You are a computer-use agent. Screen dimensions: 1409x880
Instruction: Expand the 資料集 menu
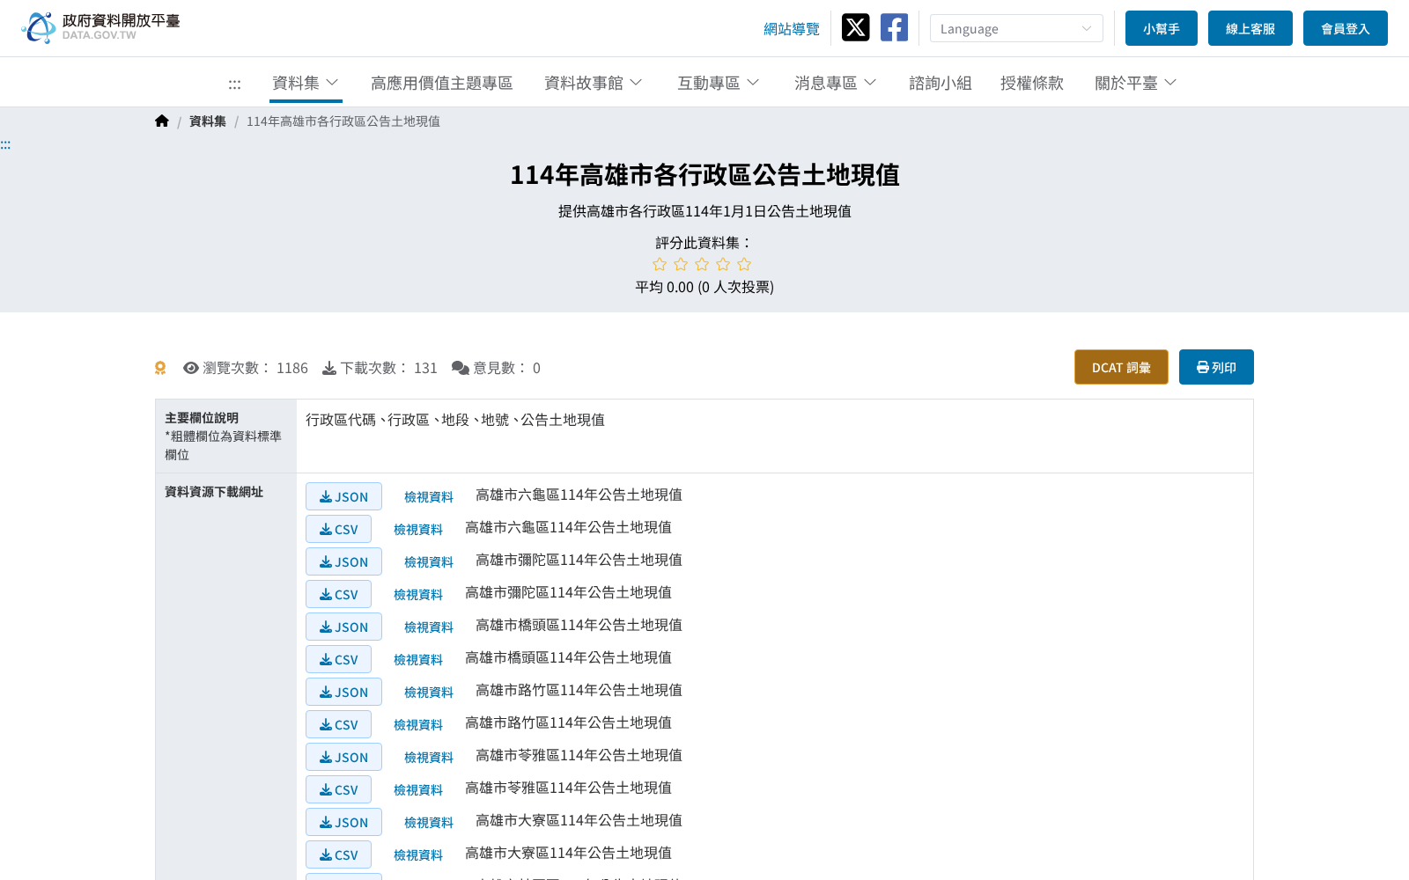click(306, 83)
